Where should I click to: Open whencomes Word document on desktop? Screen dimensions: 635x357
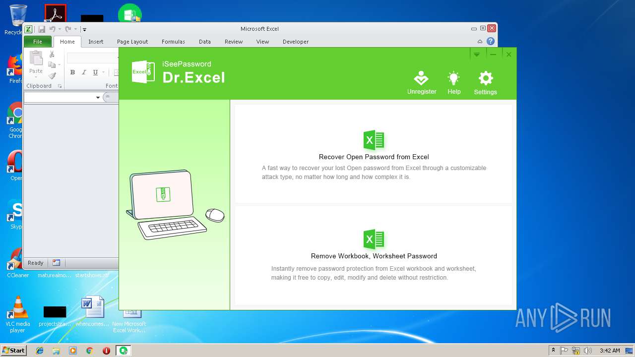[92, 311]
